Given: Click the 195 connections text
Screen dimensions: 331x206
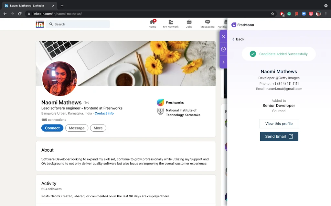Looking at the screenshot, I should pos(54,120).
